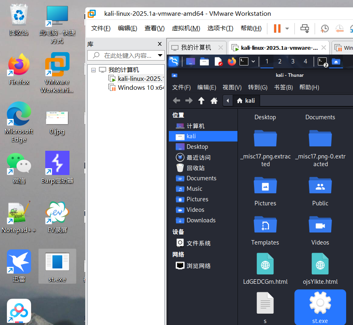Viewport: 353px width, 325px height.
Task: Take a VM snapshot via clock-plus icon
Action: (324, 29)
